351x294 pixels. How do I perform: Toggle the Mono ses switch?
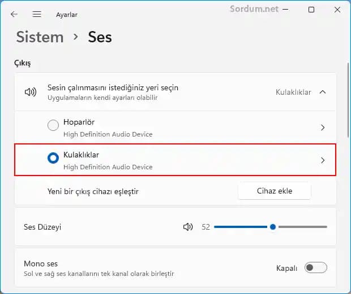point(315,268)
